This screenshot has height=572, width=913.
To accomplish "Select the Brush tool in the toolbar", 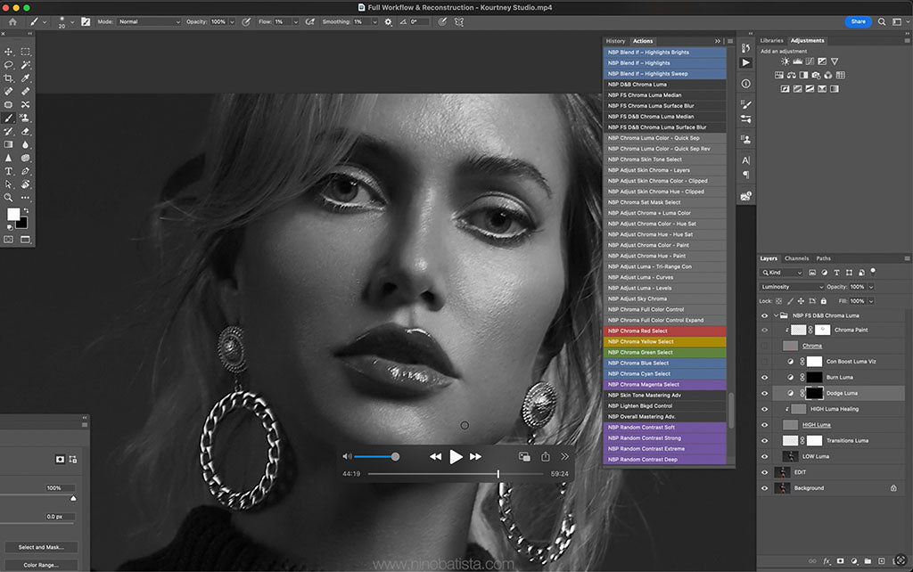I will click(9, 118).
